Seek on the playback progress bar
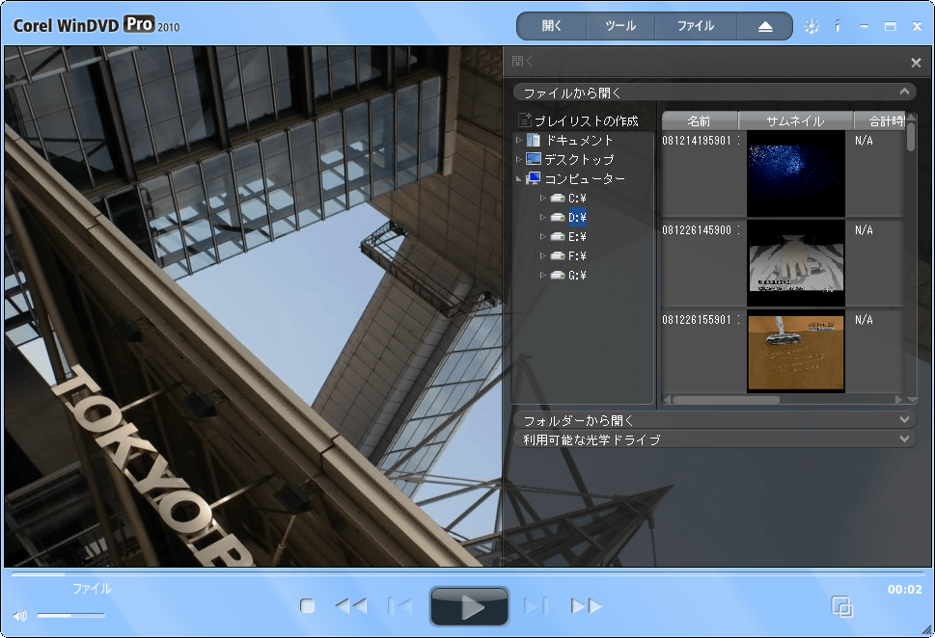 coord(467,574)
